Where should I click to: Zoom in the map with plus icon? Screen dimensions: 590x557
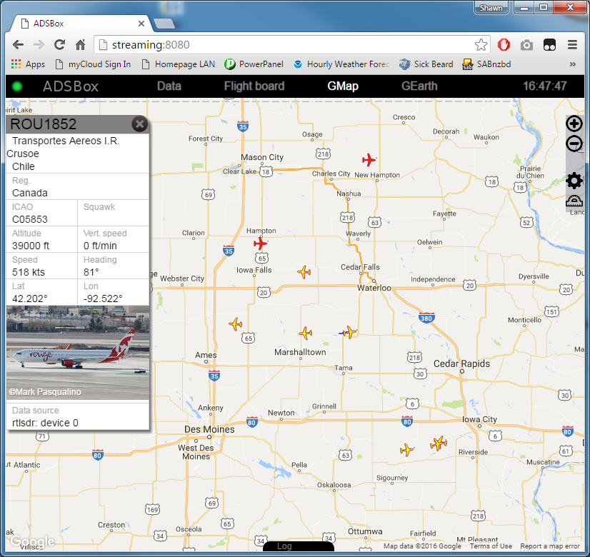pos(574,124)
